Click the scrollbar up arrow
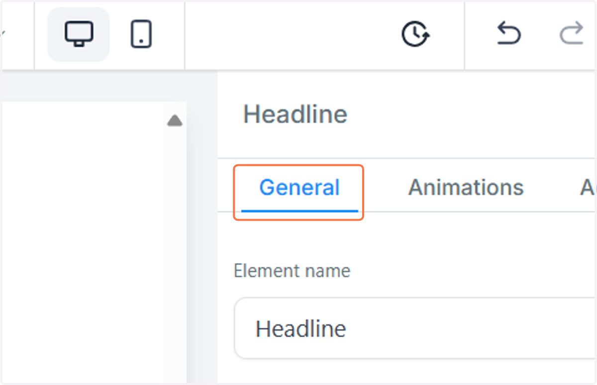The image size is (597, 385). (x=175, y=121)
